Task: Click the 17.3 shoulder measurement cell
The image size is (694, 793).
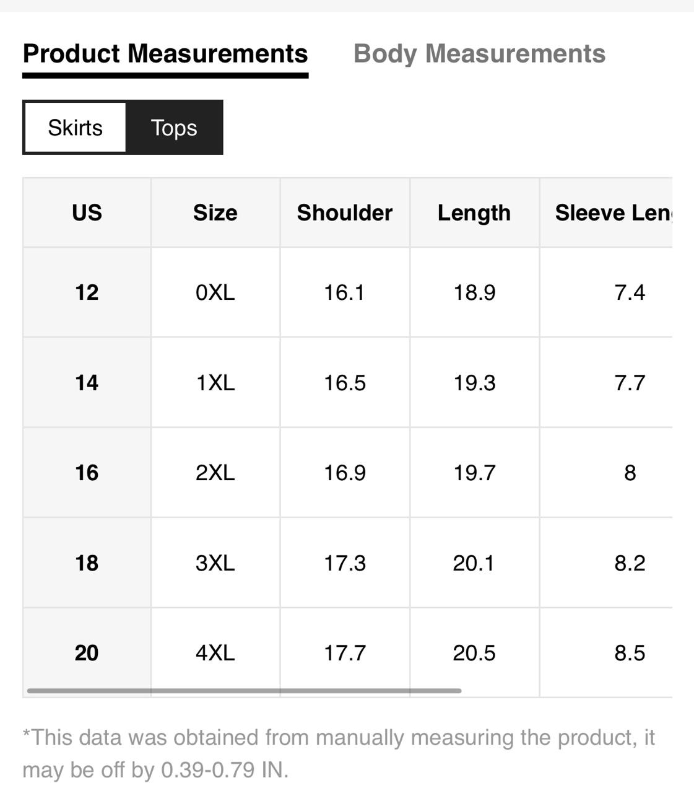Action: [345, 563]
